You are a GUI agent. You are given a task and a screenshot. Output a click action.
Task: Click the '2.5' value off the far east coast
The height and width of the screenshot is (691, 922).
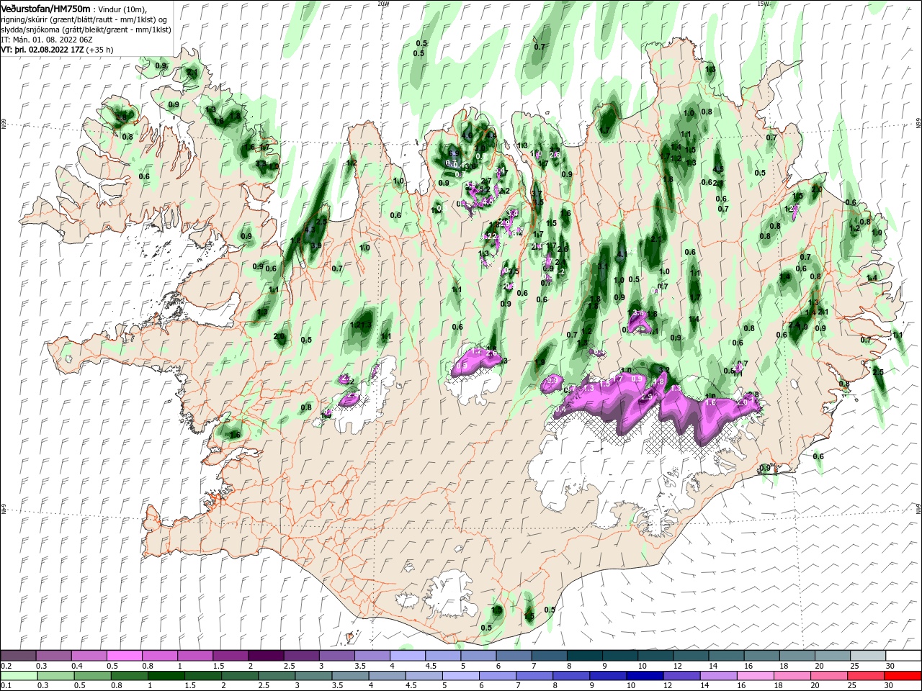click(878, 372)
